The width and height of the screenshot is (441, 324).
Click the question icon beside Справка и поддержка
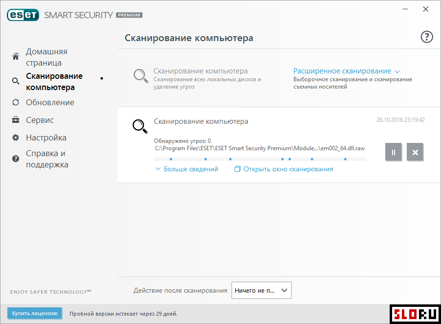16,159
